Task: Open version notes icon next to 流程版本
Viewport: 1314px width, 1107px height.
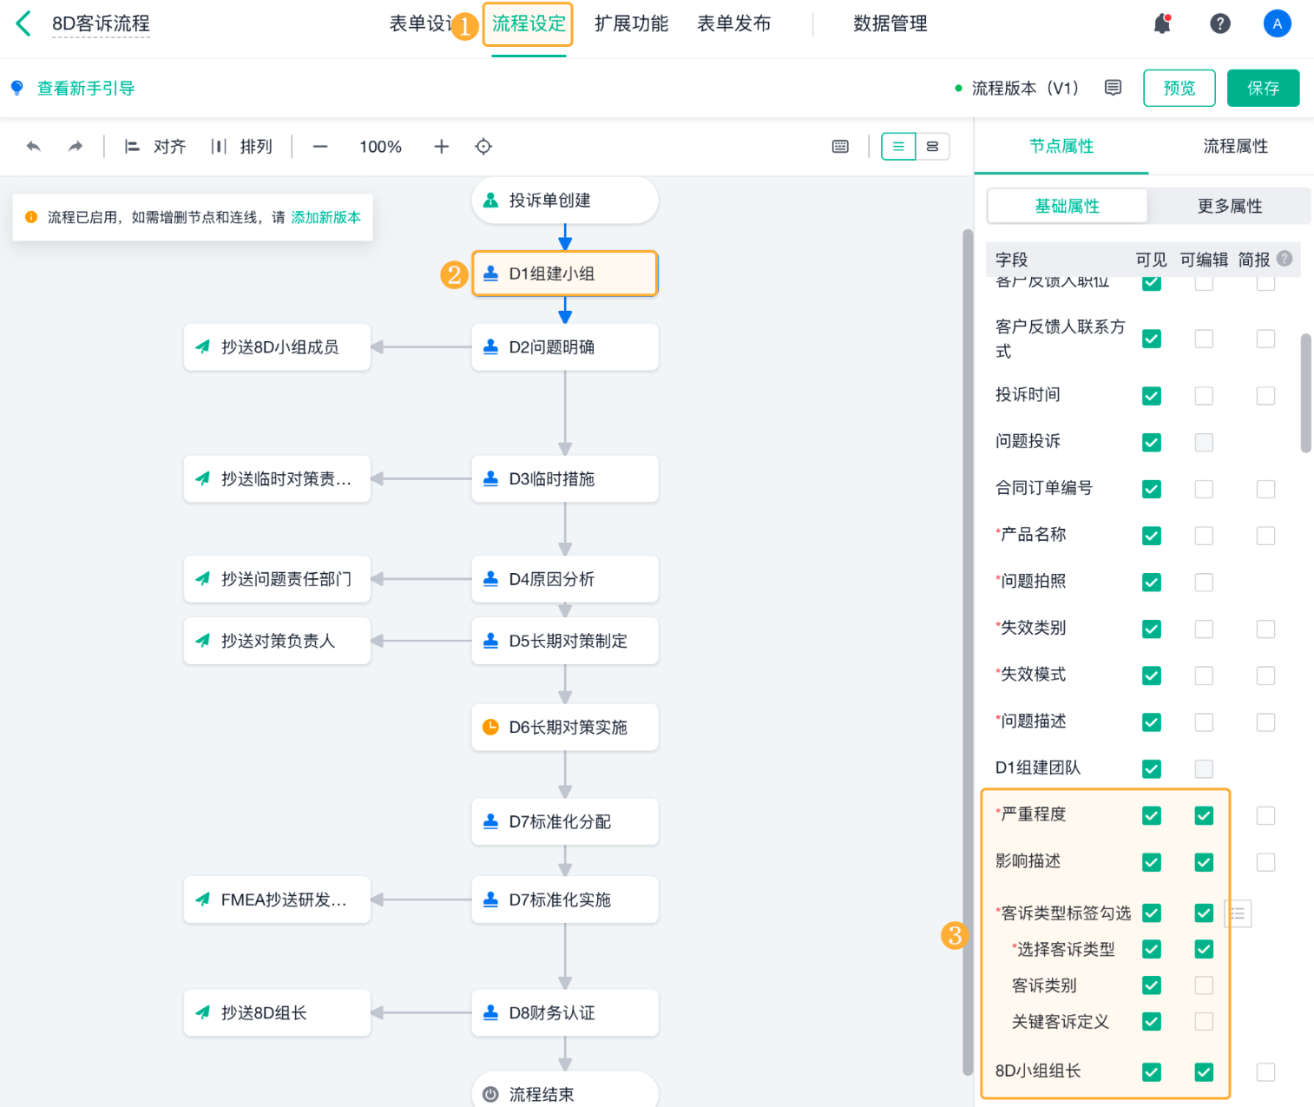Action: coord(1113,88)
